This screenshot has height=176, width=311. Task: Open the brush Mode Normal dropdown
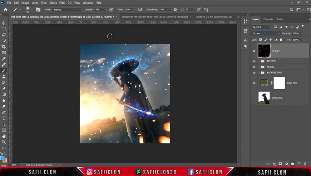pos(67,10)
